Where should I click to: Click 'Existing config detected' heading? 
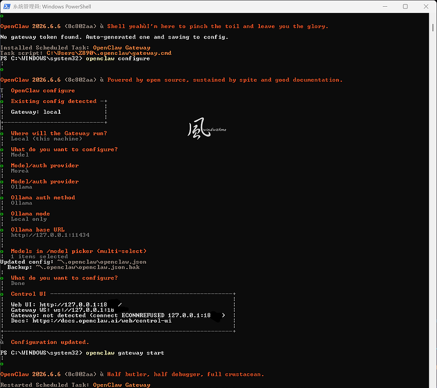coord(54,101)
